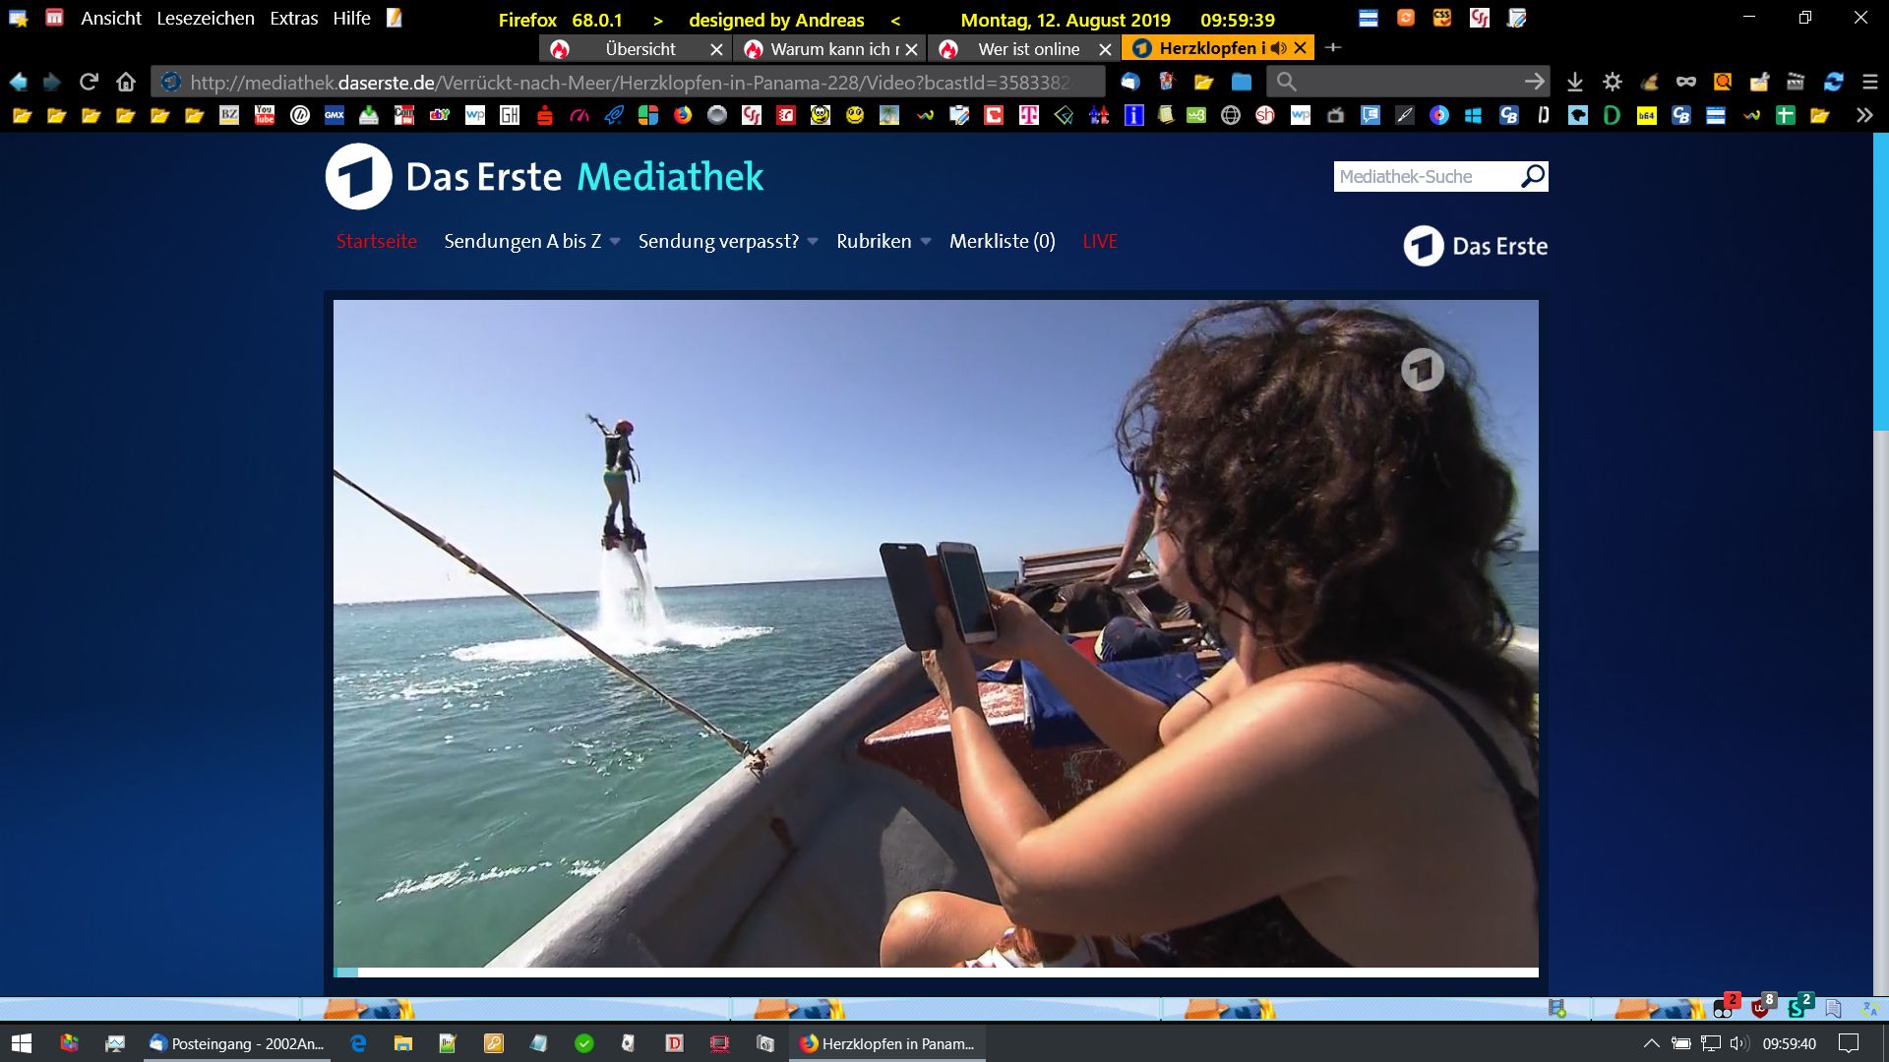Click the video progress bar
This screenshot has height=1062, width=1889.
(935, 972)
